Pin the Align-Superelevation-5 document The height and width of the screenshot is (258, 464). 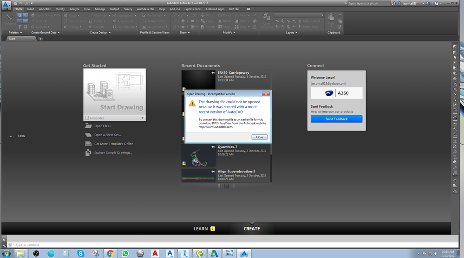point(213,172)
